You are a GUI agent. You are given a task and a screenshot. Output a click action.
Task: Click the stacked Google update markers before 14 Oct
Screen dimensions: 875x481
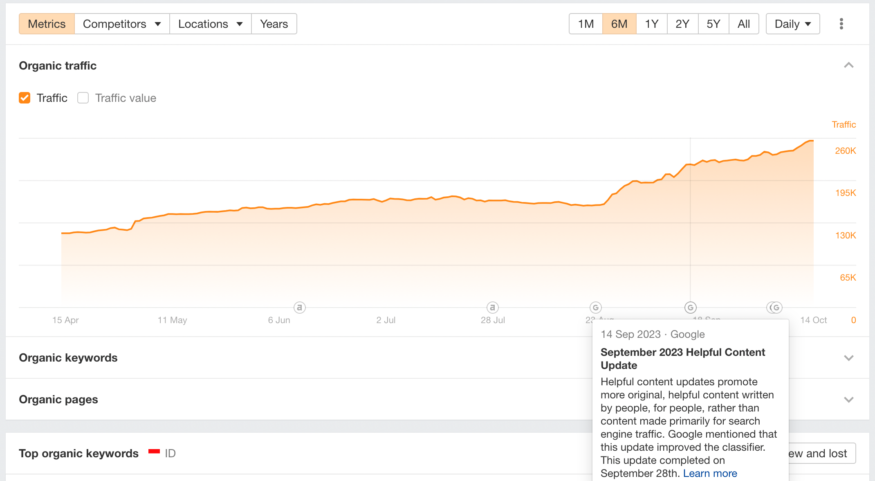(x=775, y=307)
